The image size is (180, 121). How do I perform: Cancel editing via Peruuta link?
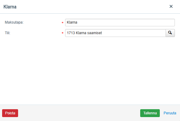click(x=170, y=113)
